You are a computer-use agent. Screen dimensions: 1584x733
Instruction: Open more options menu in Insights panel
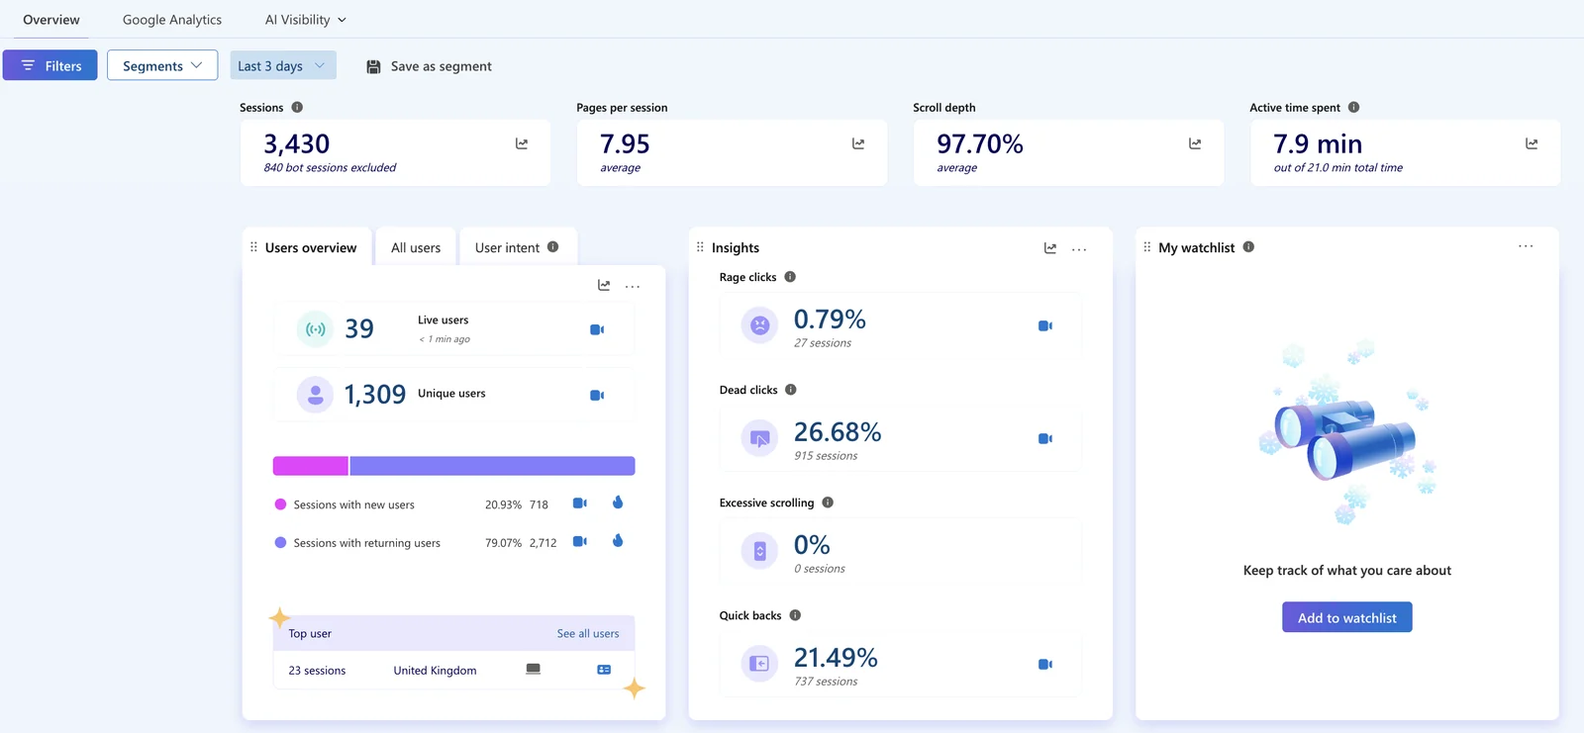coord(1079,249)
